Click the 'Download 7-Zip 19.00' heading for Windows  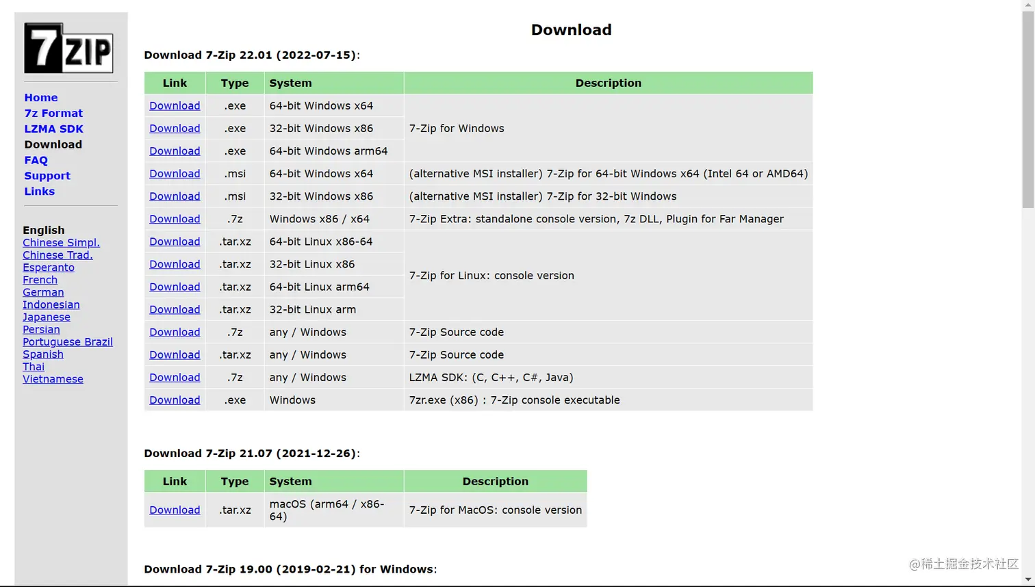coord(290,569)
